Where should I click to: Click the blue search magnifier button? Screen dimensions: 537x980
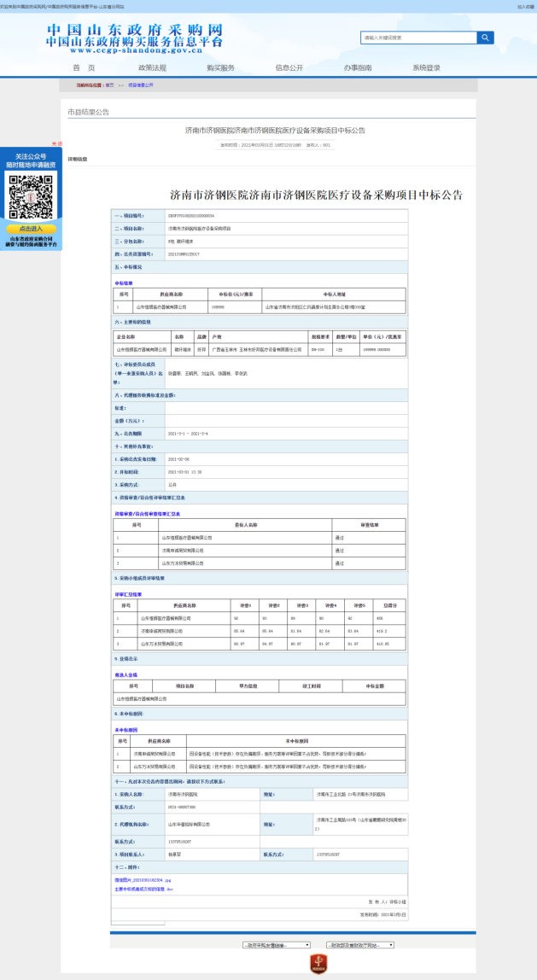[485, 38]
